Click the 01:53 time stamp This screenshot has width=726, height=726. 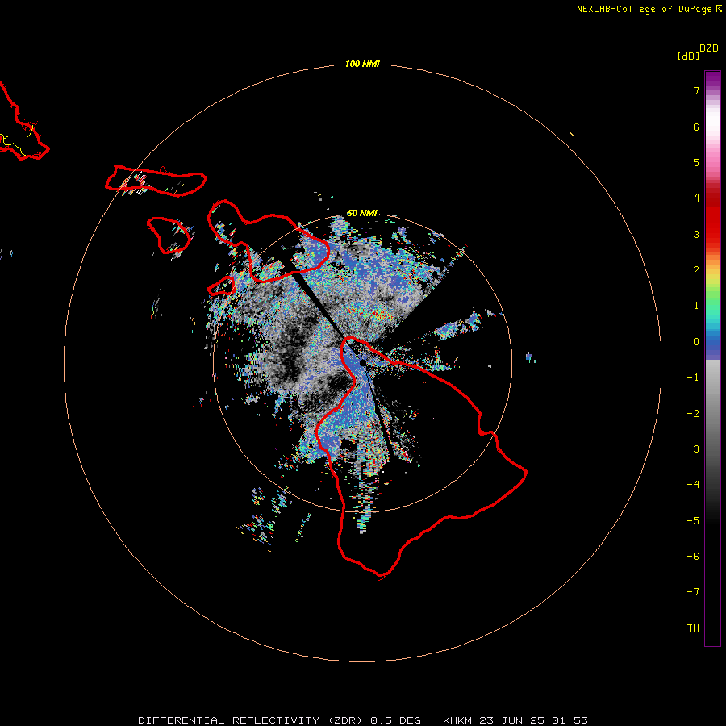tap(570, 720)
